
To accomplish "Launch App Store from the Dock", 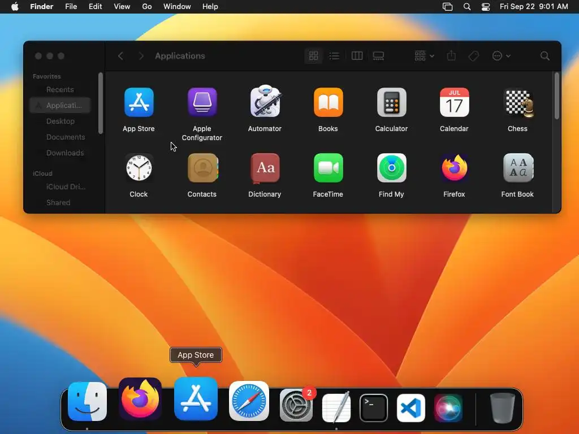I will pos(196,399).
